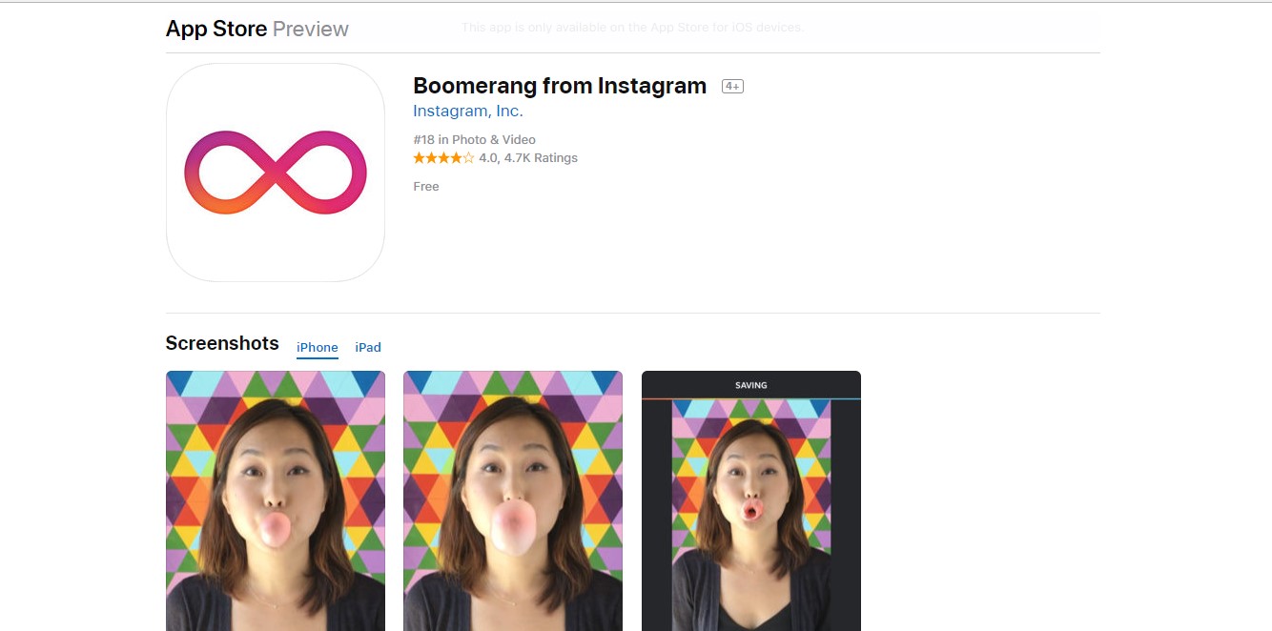Viewport: 1272px width, 631px height.
Task: Switch to the iPhone screenshots tab
Action: (318, 348)
